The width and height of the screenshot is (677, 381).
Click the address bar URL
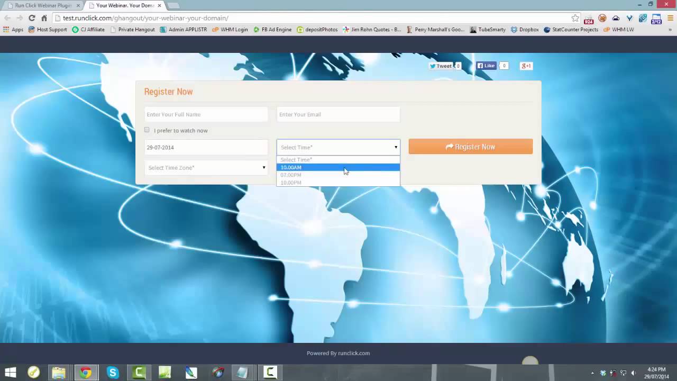145,18
